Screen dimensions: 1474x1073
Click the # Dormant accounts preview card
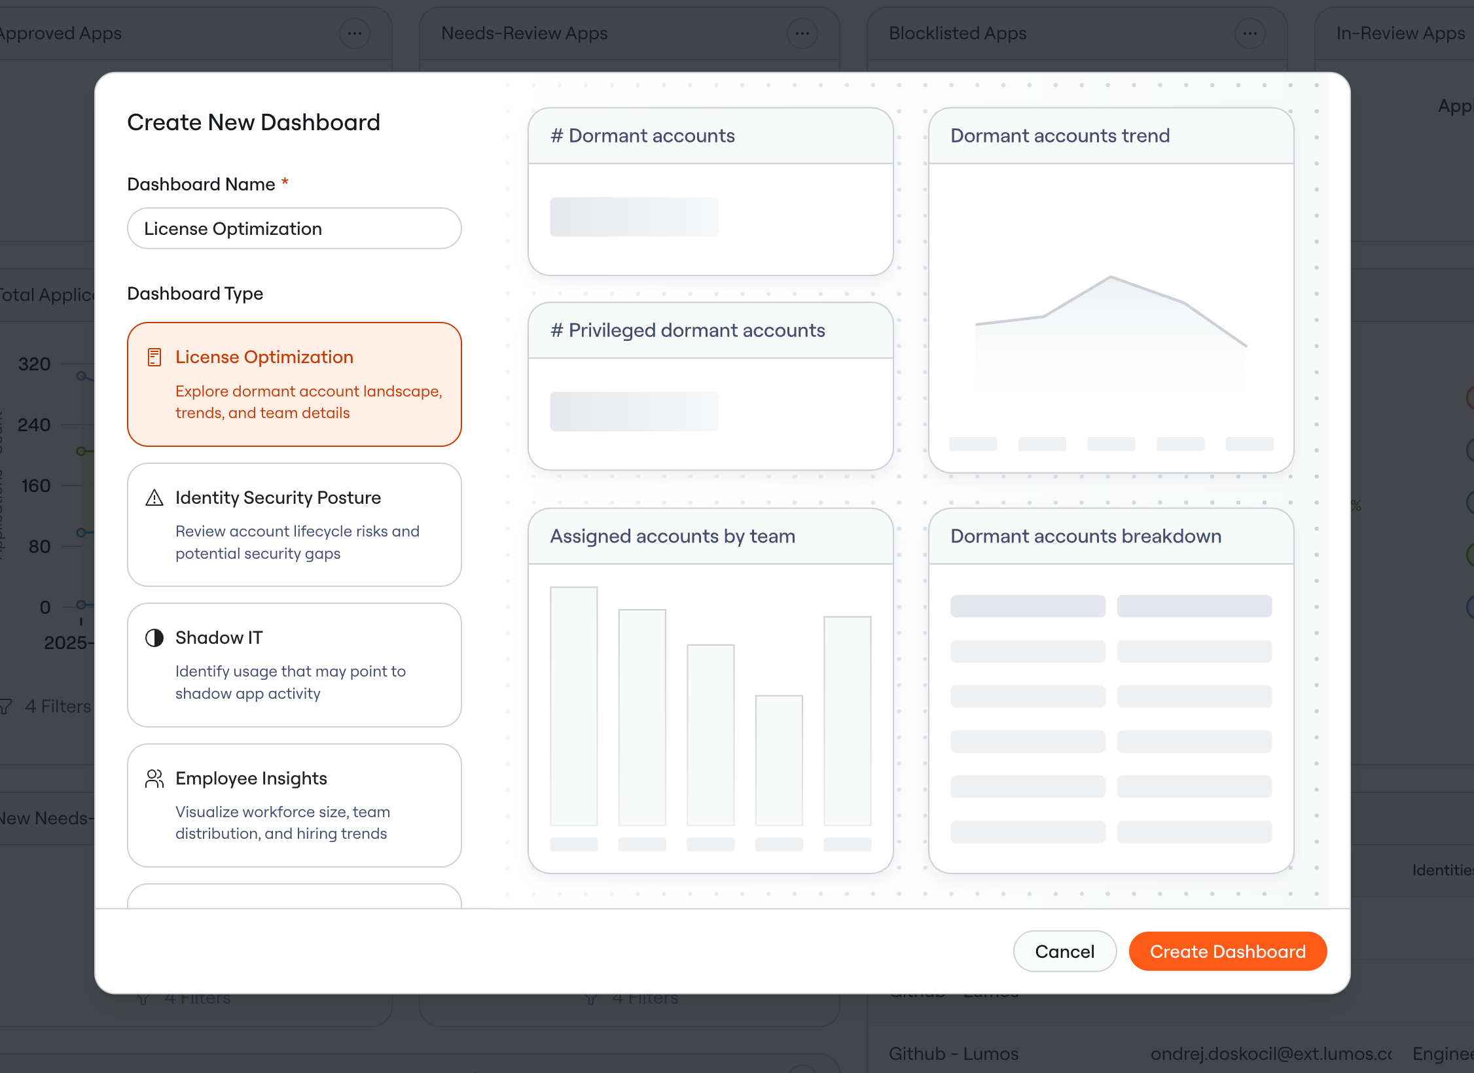711,192
